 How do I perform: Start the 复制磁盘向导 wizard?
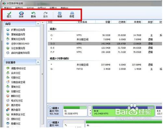[18, 34]
